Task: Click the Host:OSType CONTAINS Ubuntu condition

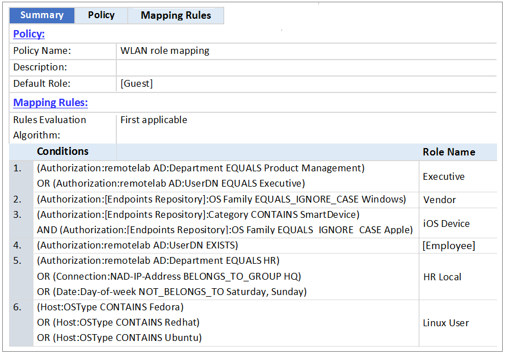Action: pos(119,338)
